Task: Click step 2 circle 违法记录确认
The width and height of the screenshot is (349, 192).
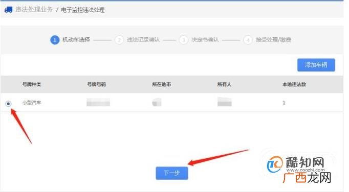Action: point(119,40)
